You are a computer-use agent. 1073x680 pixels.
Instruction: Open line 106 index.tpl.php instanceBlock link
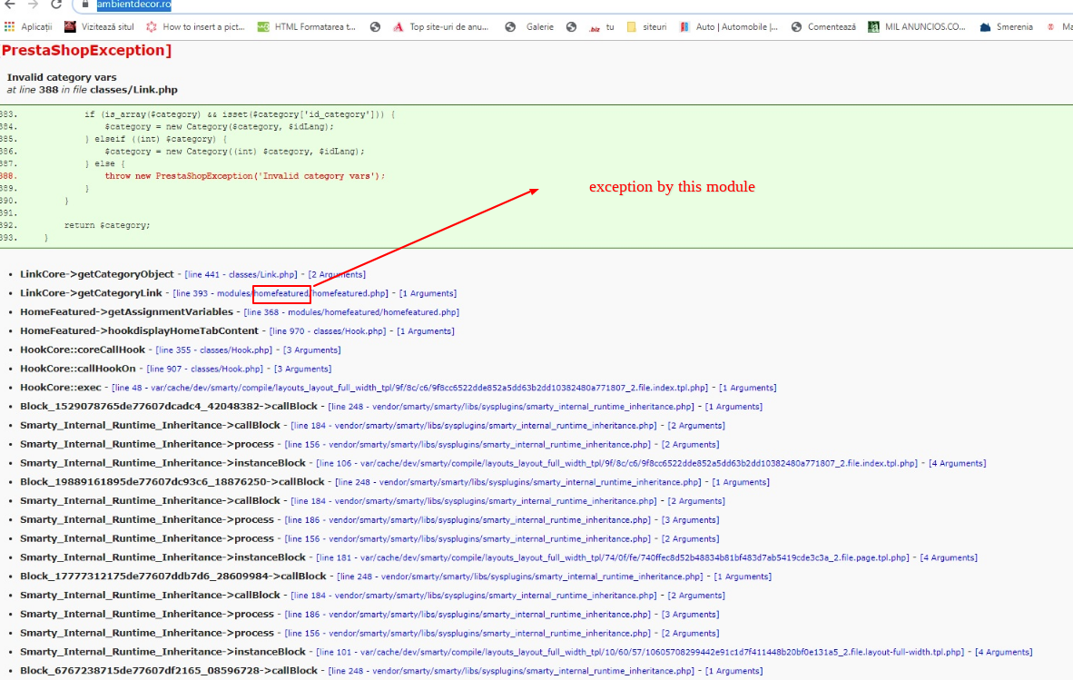(x=616, y=463)
